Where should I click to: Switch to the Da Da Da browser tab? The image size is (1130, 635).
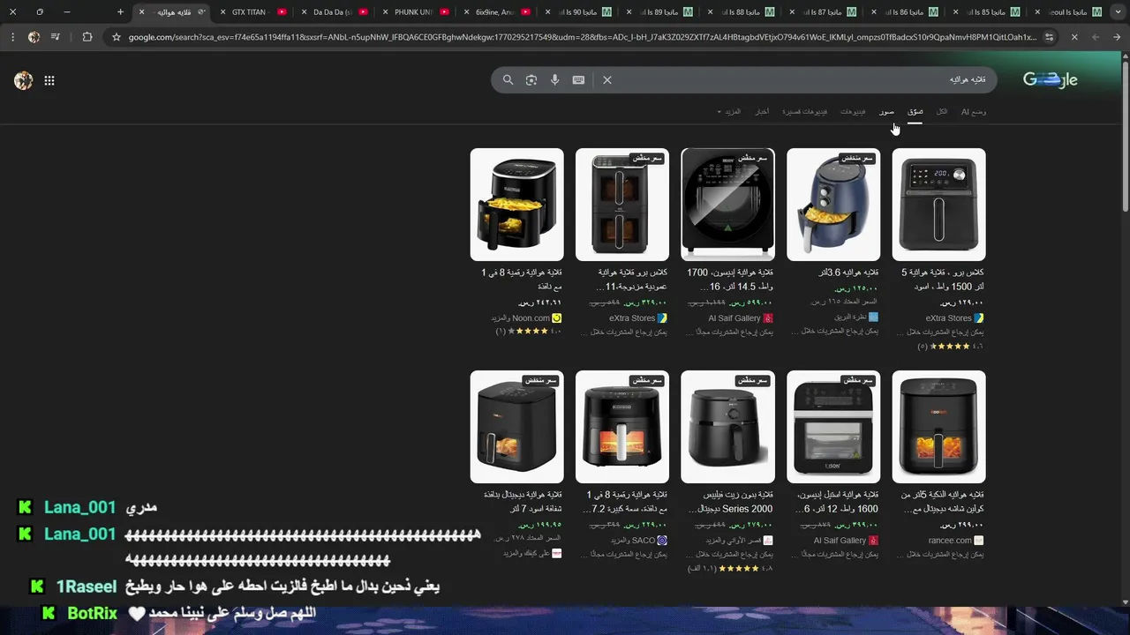coord(334,12)
